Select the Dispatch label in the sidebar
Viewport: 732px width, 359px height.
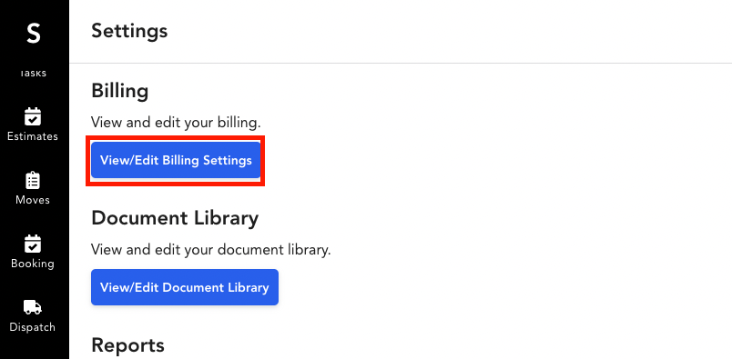(x=33, y=327)
